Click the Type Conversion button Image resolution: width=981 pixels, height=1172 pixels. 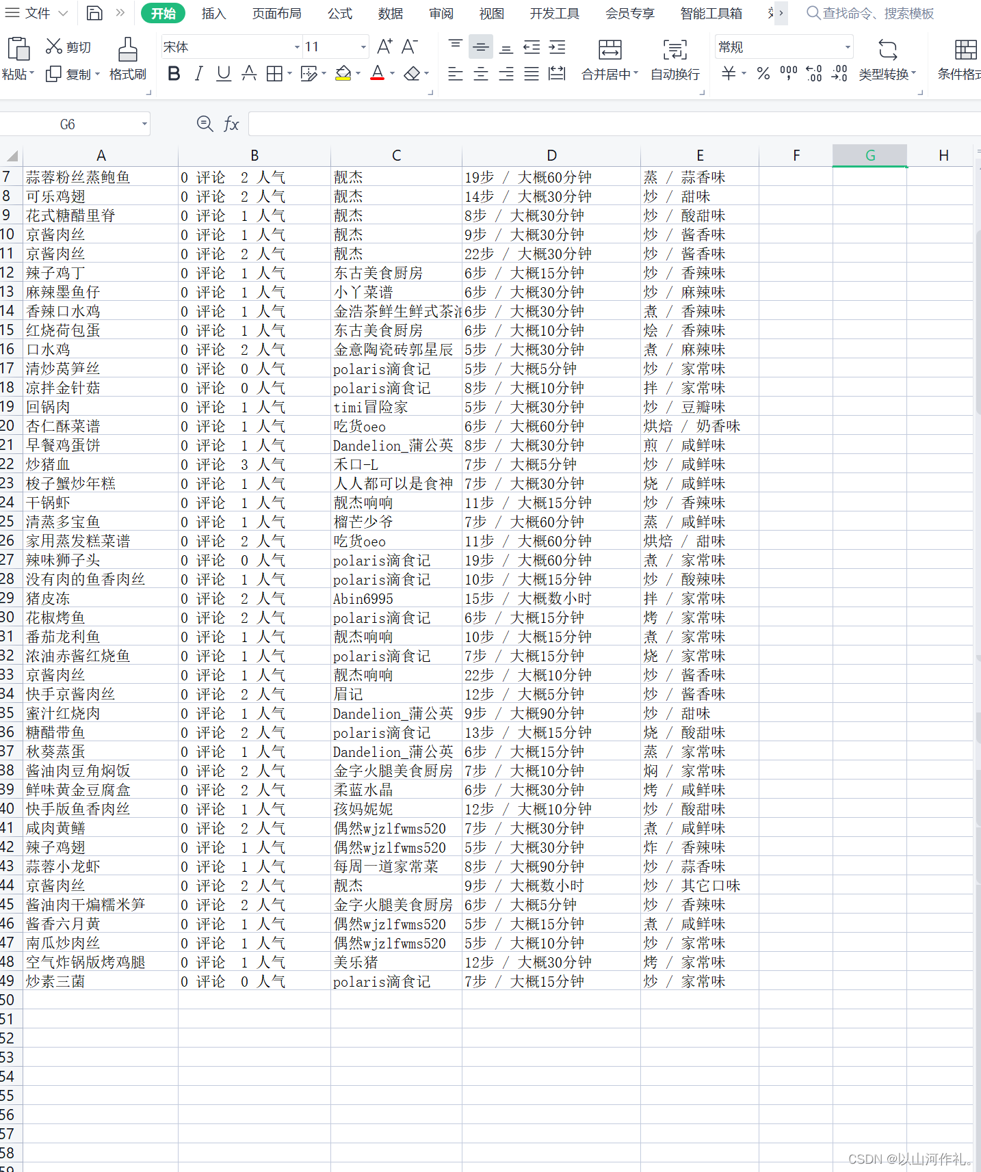click(887, 60)
